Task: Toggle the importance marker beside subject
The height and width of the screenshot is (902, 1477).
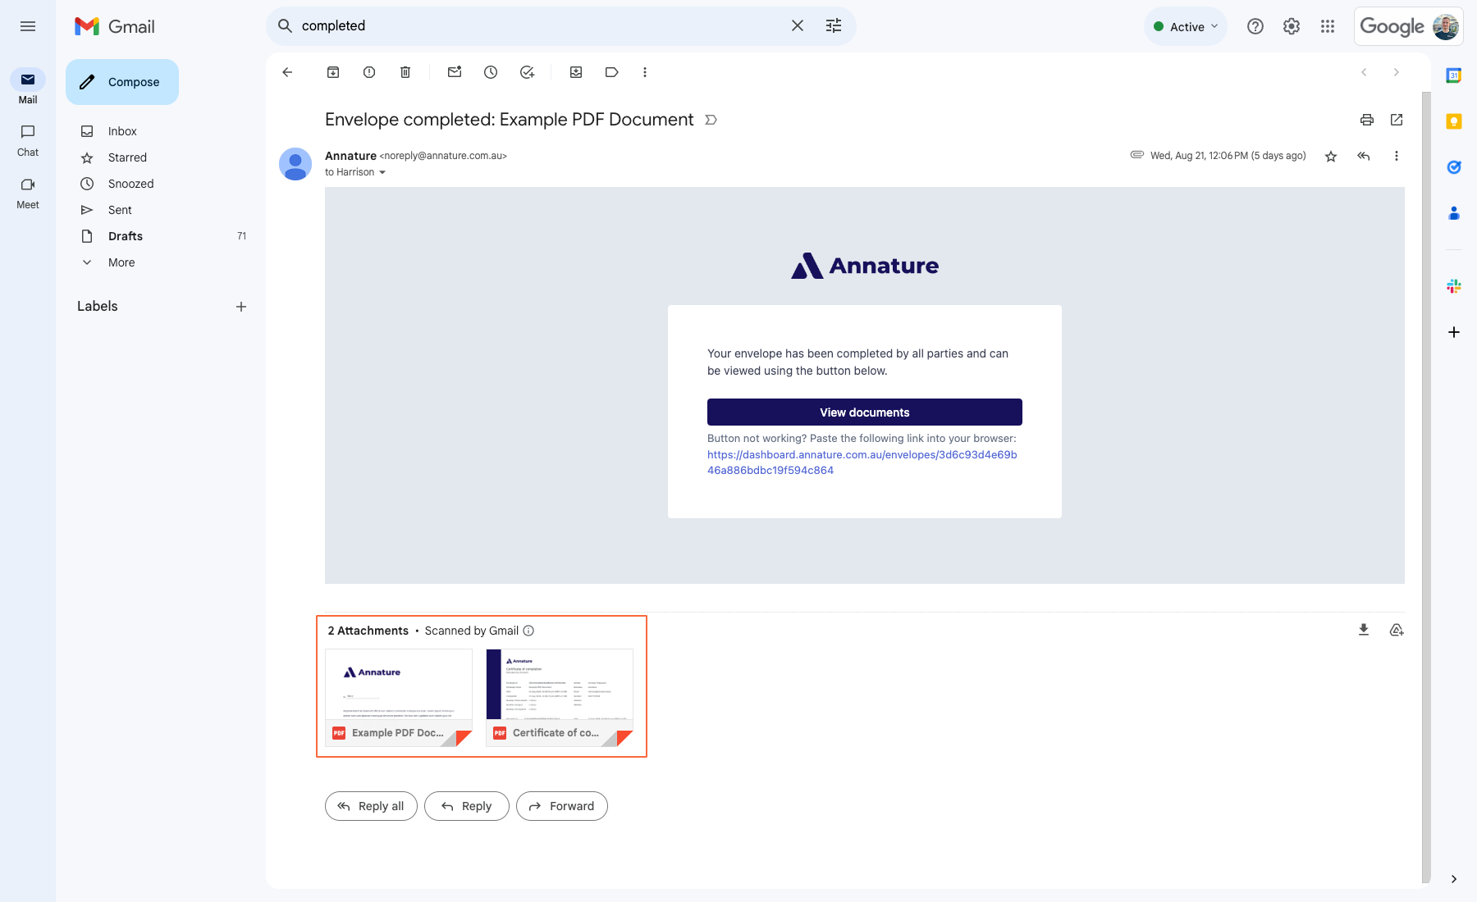Action: coord(711,120)
